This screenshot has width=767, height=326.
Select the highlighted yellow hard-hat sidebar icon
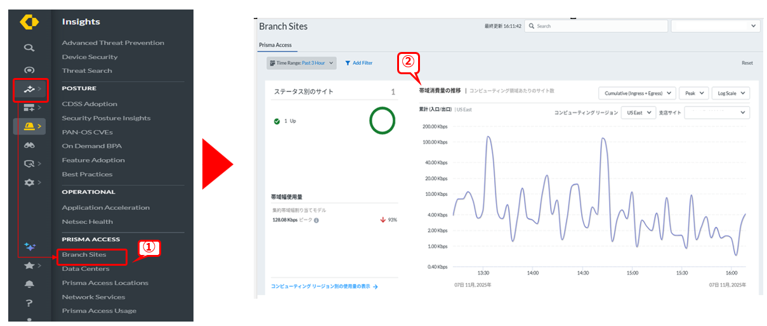coord(29,126)
